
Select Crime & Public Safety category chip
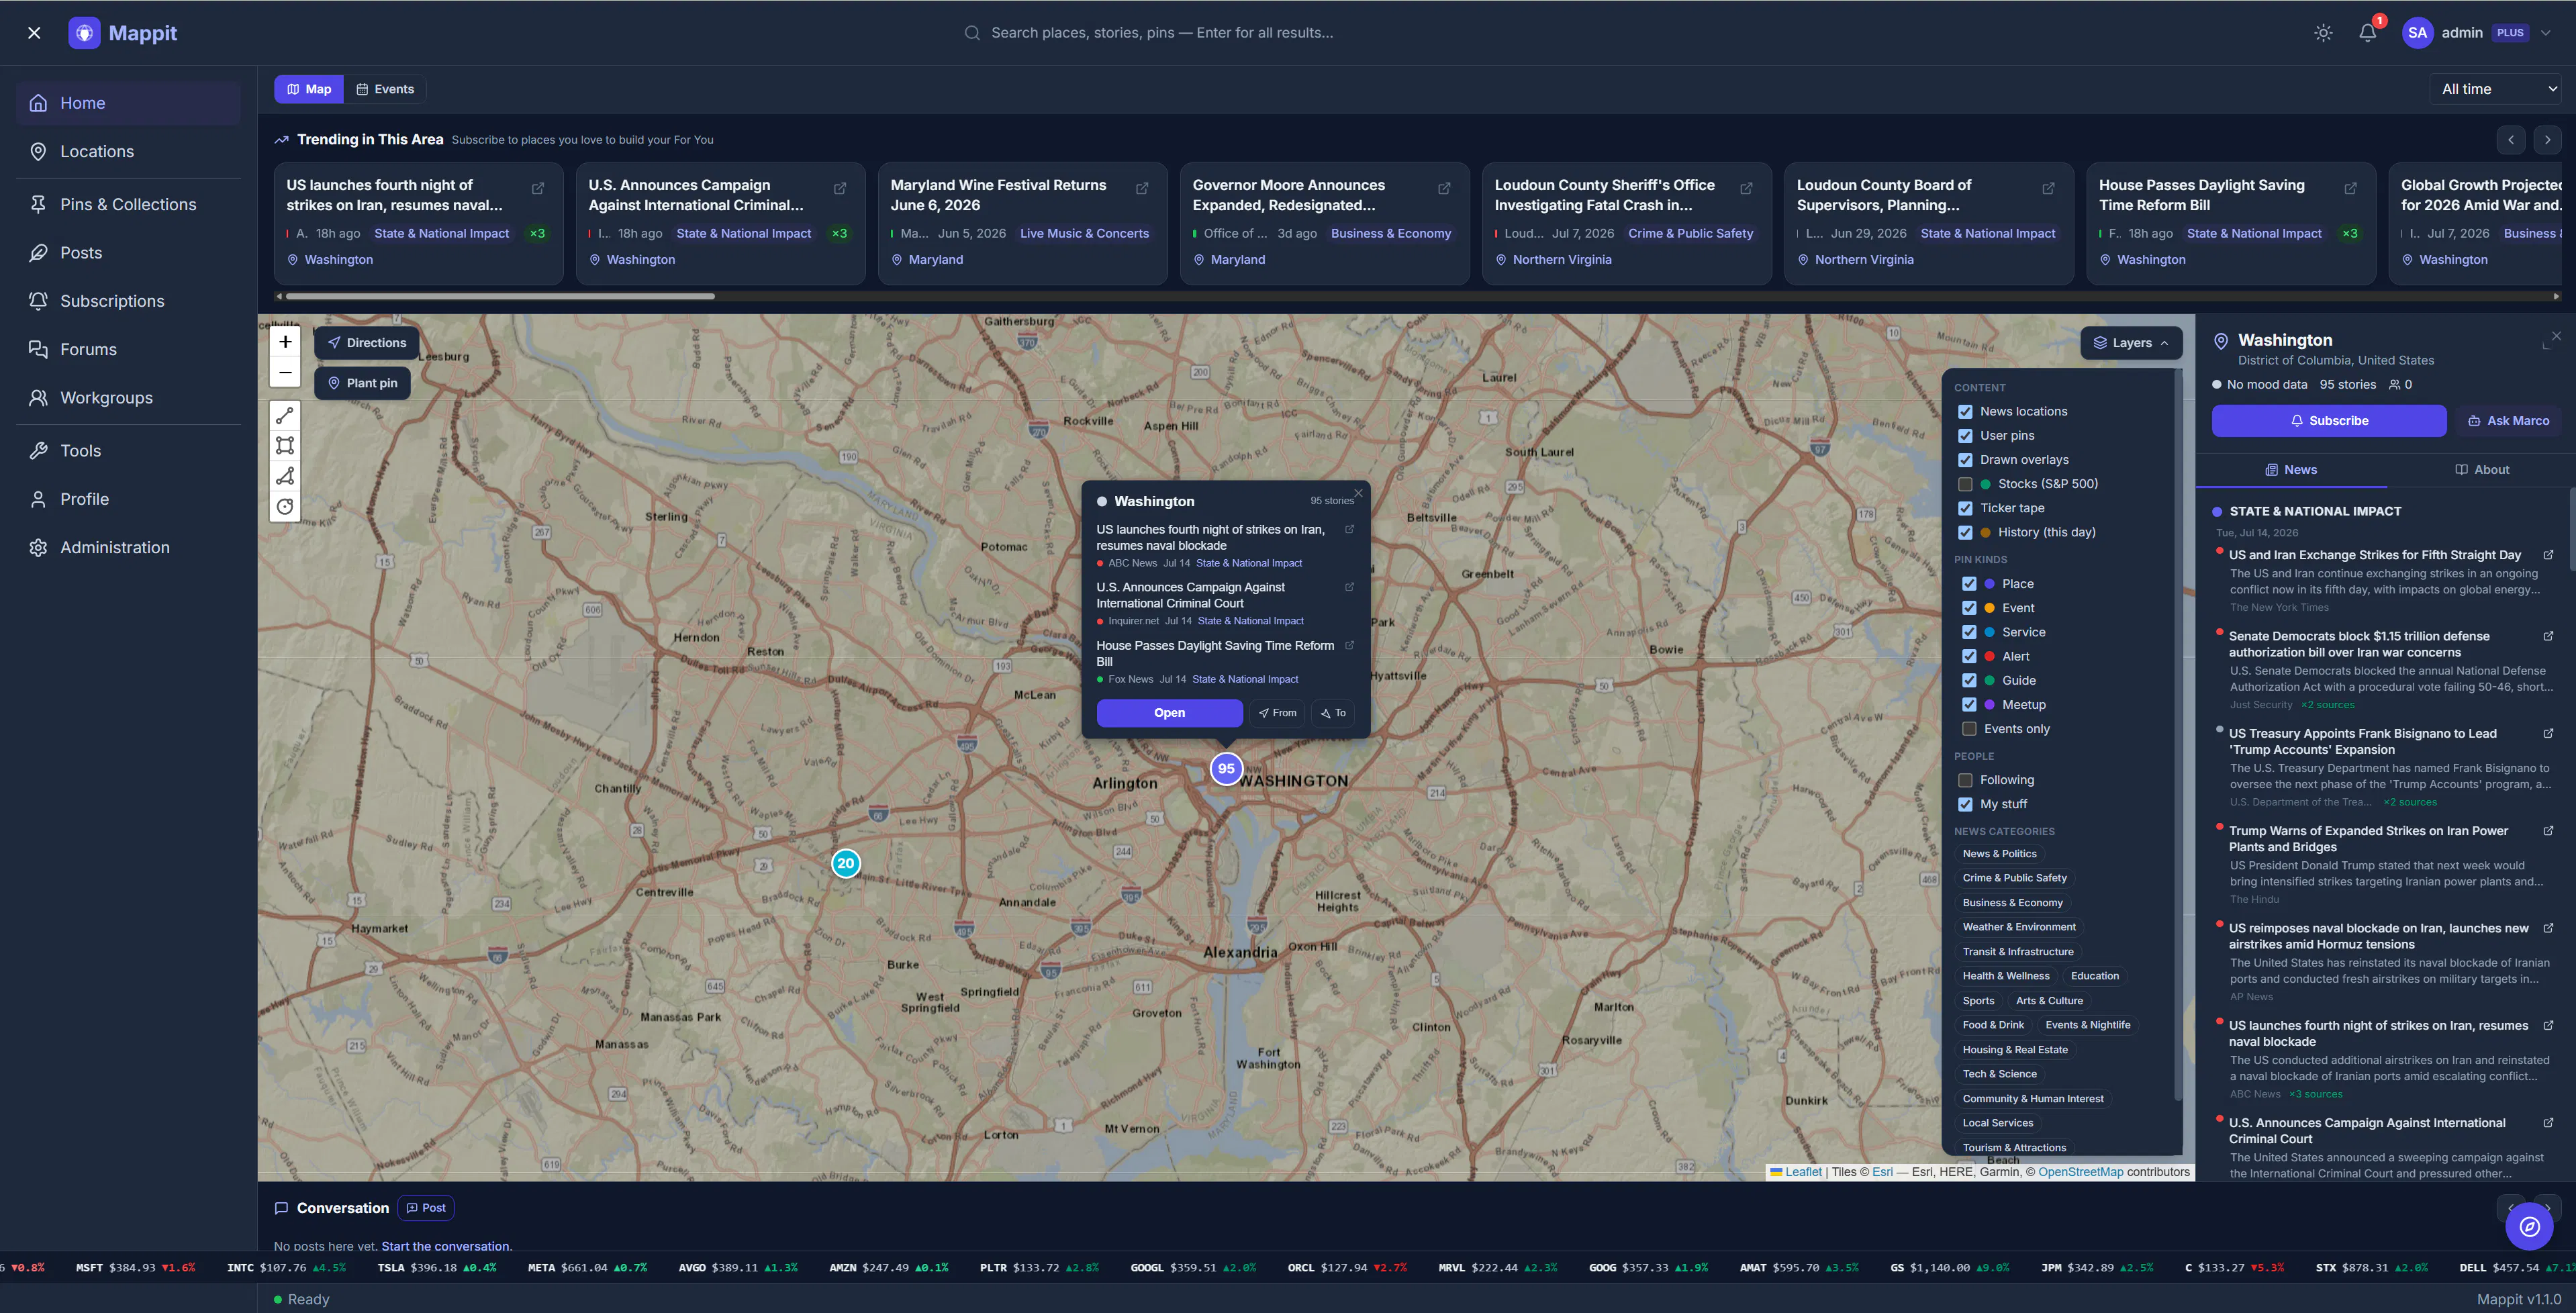(2014, 878)
